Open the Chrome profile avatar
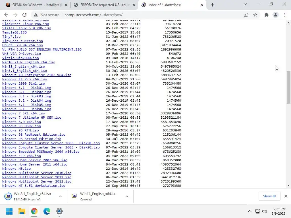291x218 pixels. point(276,15)
